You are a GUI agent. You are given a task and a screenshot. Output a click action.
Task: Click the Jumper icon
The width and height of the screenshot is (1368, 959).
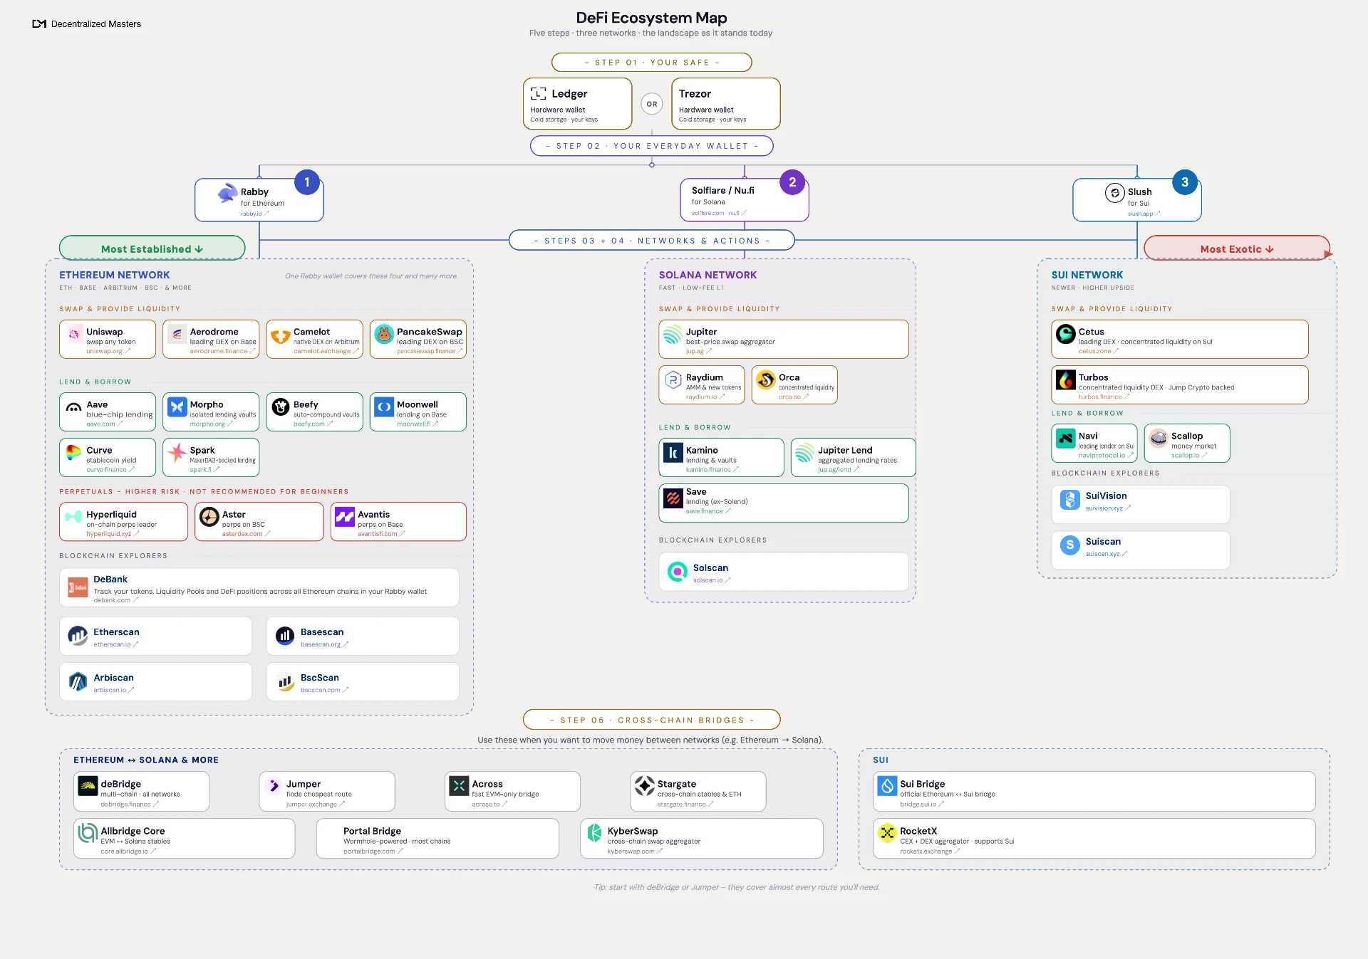274,786
